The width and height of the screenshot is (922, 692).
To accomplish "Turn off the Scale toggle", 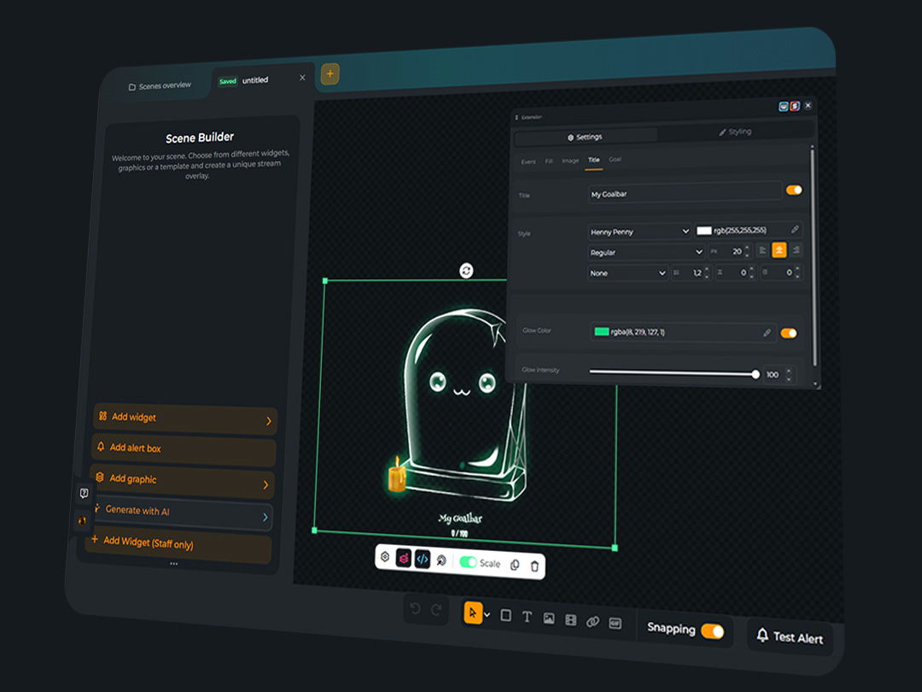I will (468, 562).
